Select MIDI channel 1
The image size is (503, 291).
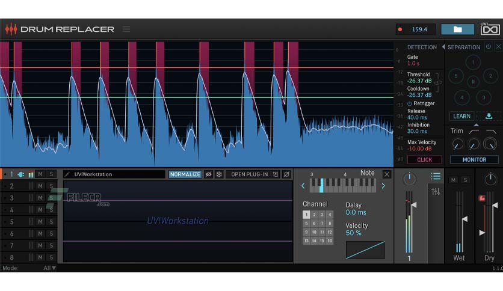306,215
